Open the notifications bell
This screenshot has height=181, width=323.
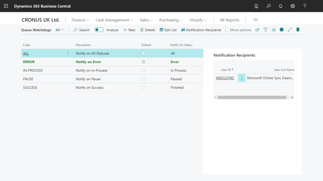[x=280, y=6]
